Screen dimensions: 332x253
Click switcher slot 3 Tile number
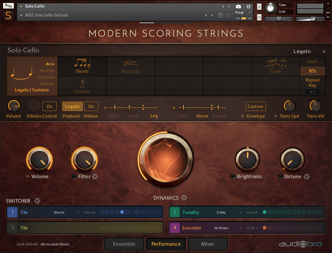click(13, 228)
